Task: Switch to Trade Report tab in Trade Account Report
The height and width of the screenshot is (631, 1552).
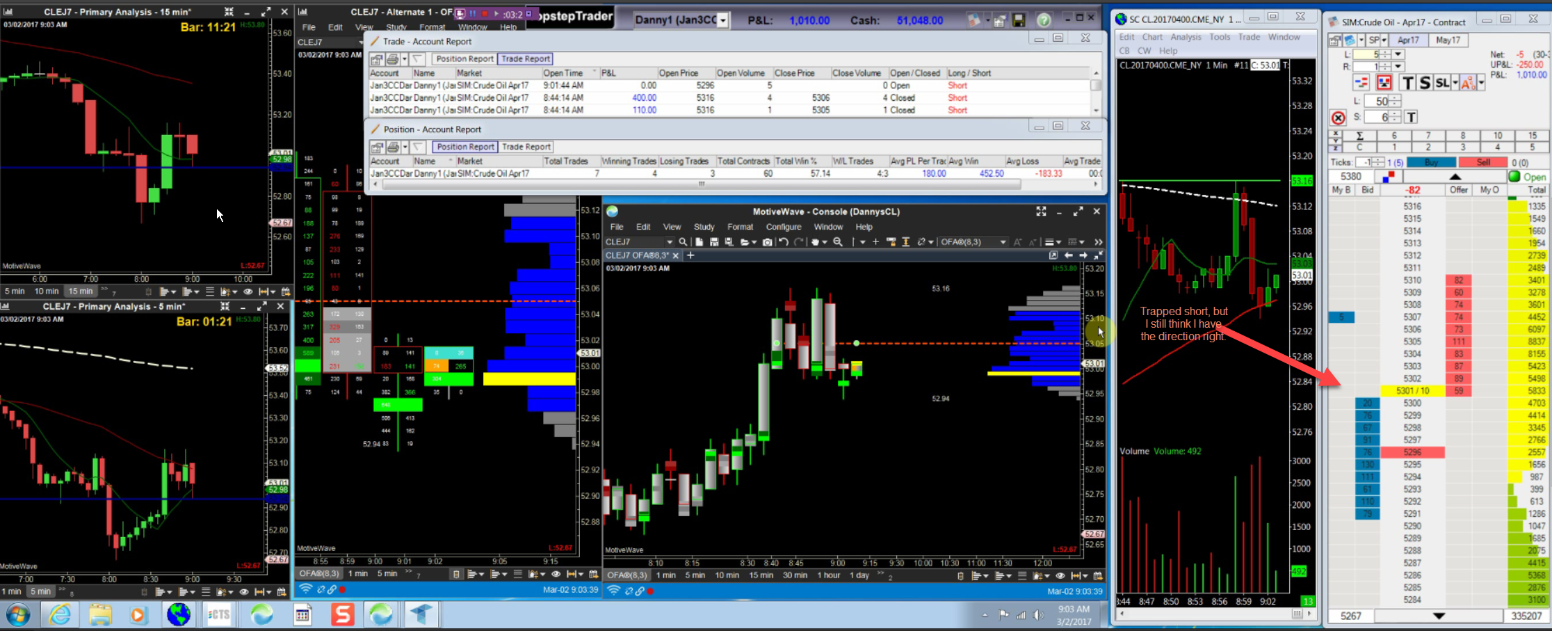Action: tap(526, 59)
